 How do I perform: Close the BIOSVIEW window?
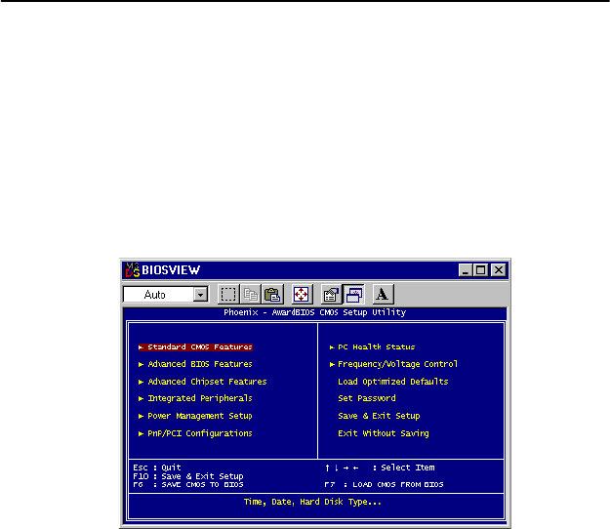499,270
